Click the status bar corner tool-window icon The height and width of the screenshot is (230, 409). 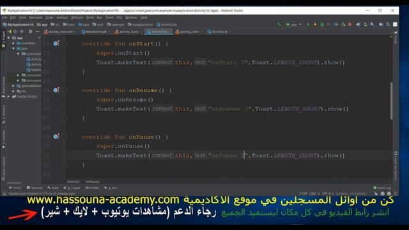[4, 194]
